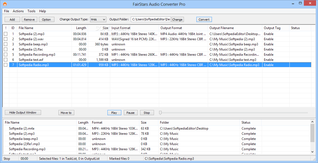
Task: Select Softpedia (2)Re1.mp3 in the output list
Action: click(x=24, y=144)
